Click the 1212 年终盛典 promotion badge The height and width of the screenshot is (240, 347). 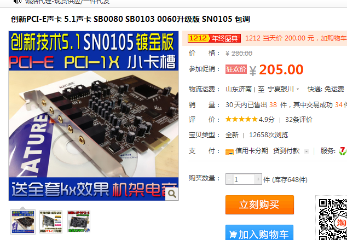pyautogui.click(x=214, y=38)
